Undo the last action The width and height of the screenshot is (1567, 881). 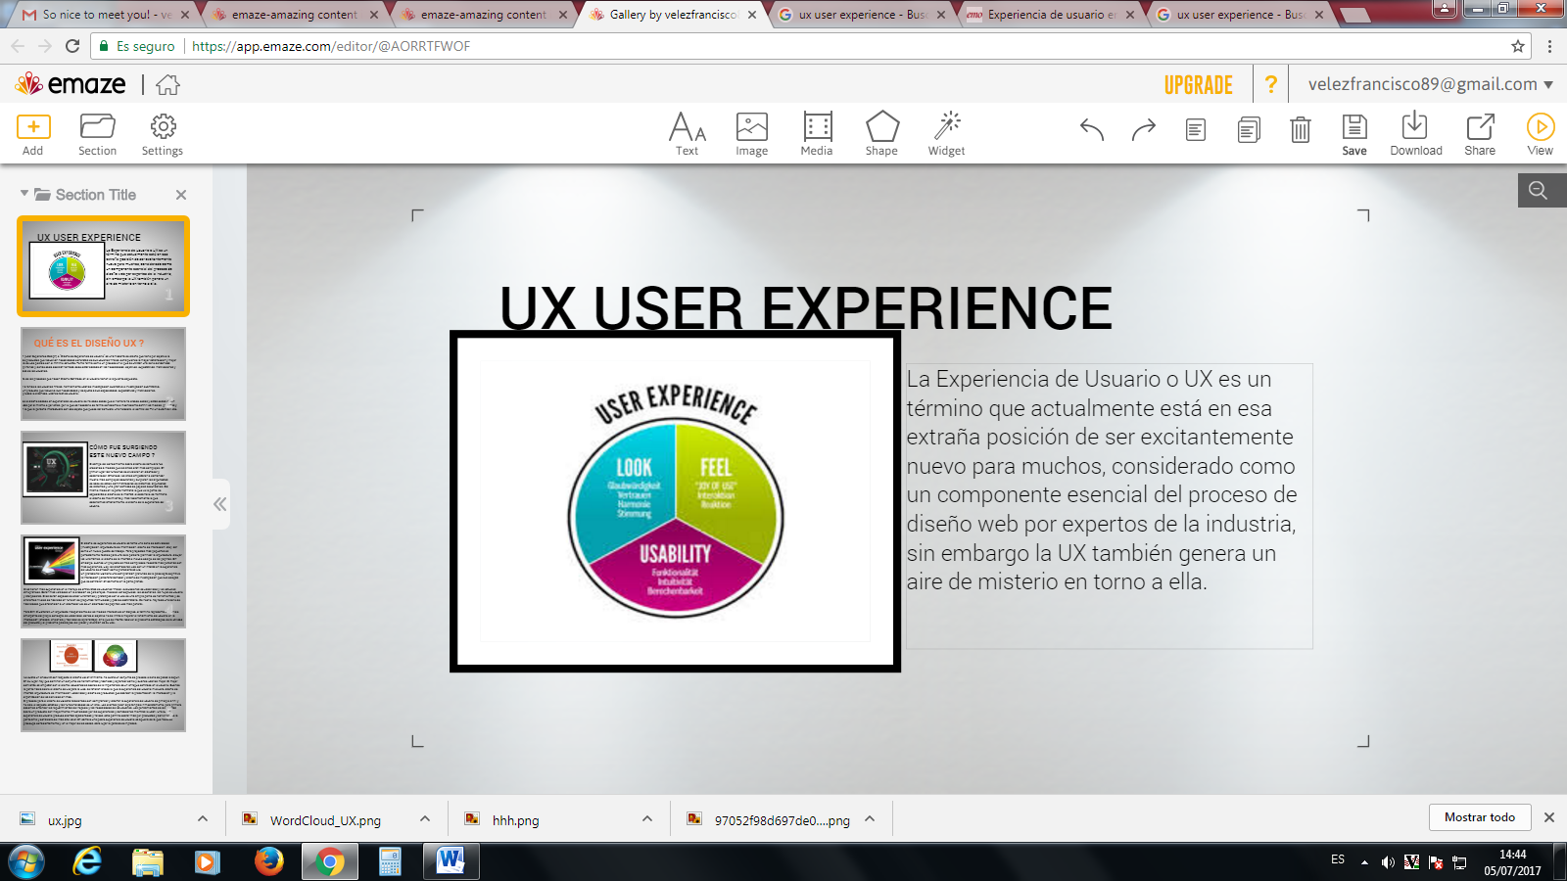(1092, 129)
